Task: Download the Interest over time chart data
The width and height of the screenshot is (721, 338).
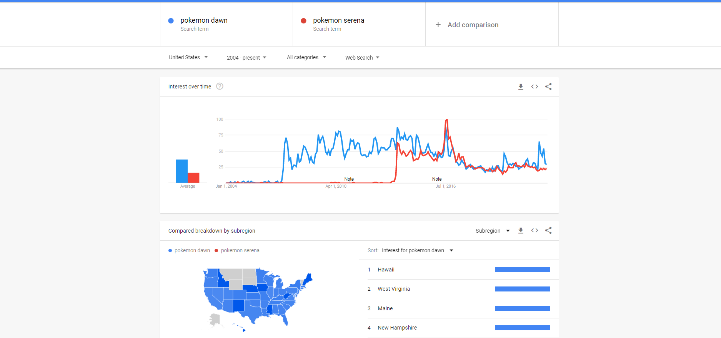Action: click(x=521, y=87)
